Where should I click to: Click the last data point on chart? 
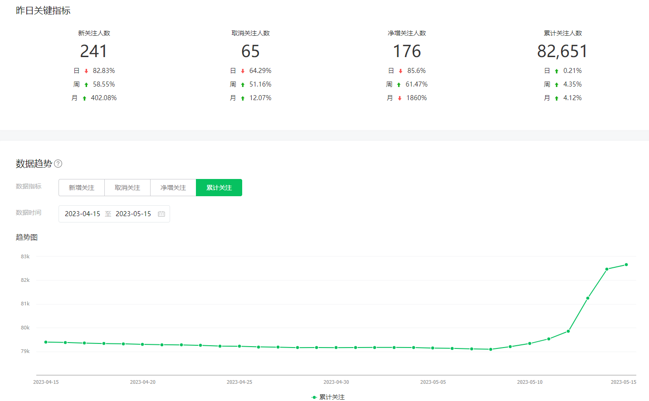tap(626, 265)
